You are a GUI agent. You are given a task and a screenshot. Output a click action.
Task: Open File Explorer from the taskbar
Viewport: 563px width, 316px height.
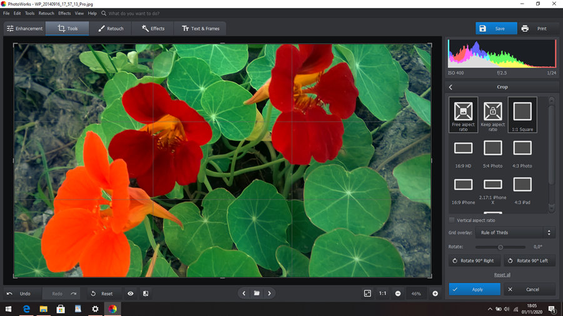(43, 309)
